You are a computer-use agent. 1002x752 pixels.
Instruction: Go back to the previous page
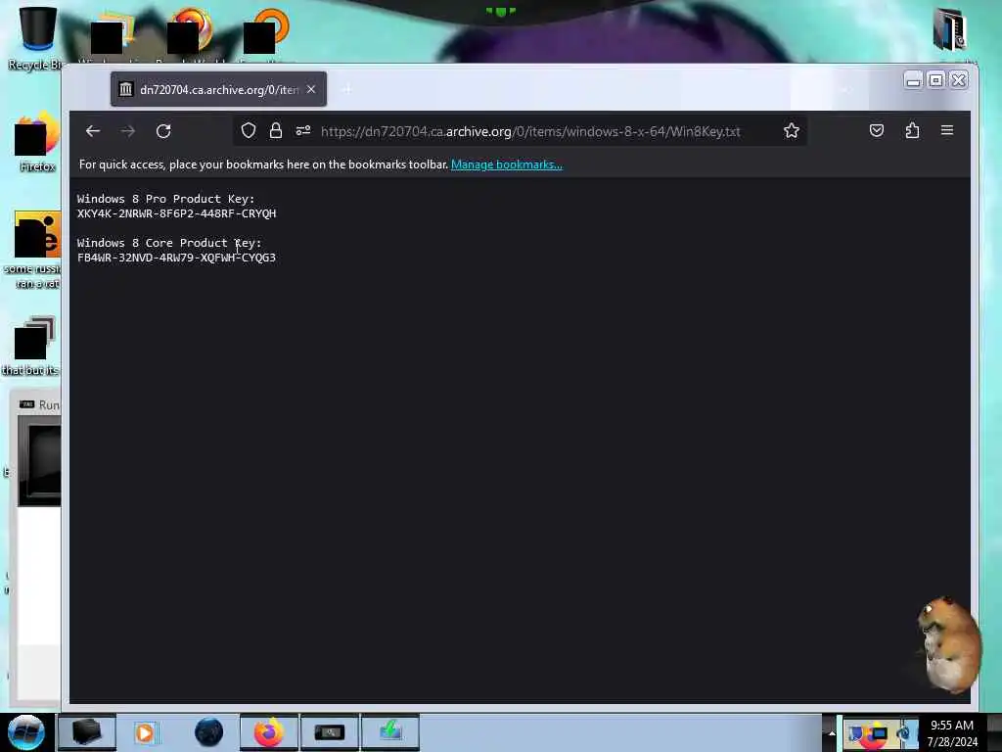93,131
